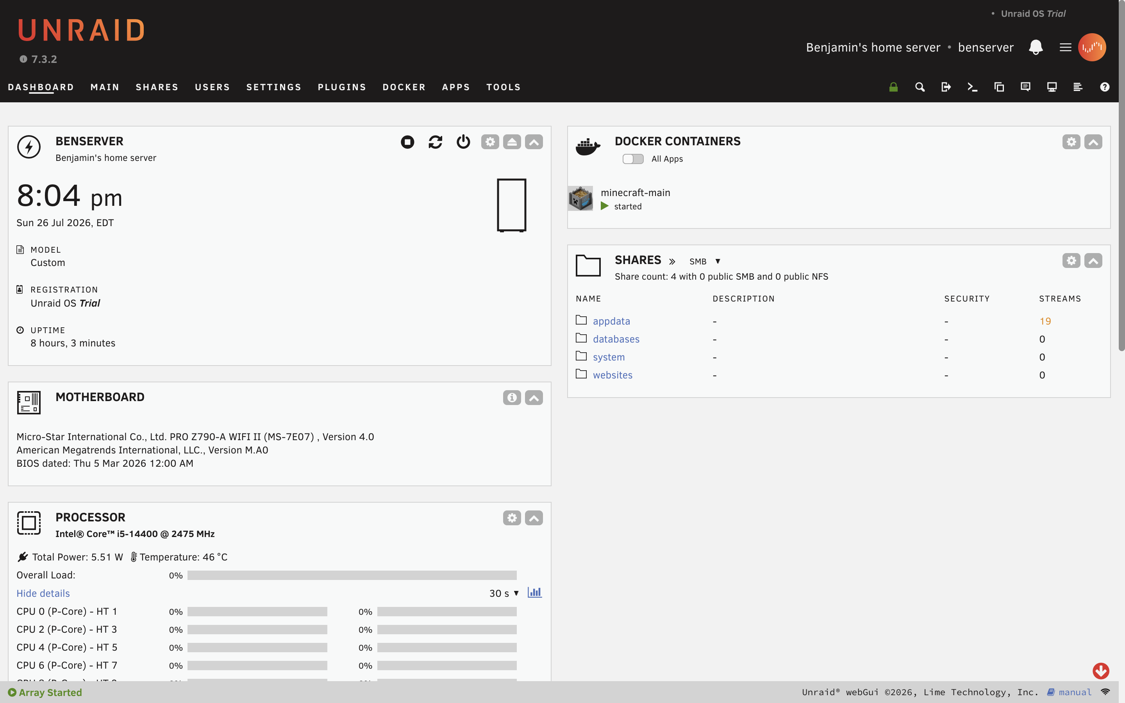This screenshot has height=703, width=1125.
Task: Go to the Users tab
Action: (212, 87)
